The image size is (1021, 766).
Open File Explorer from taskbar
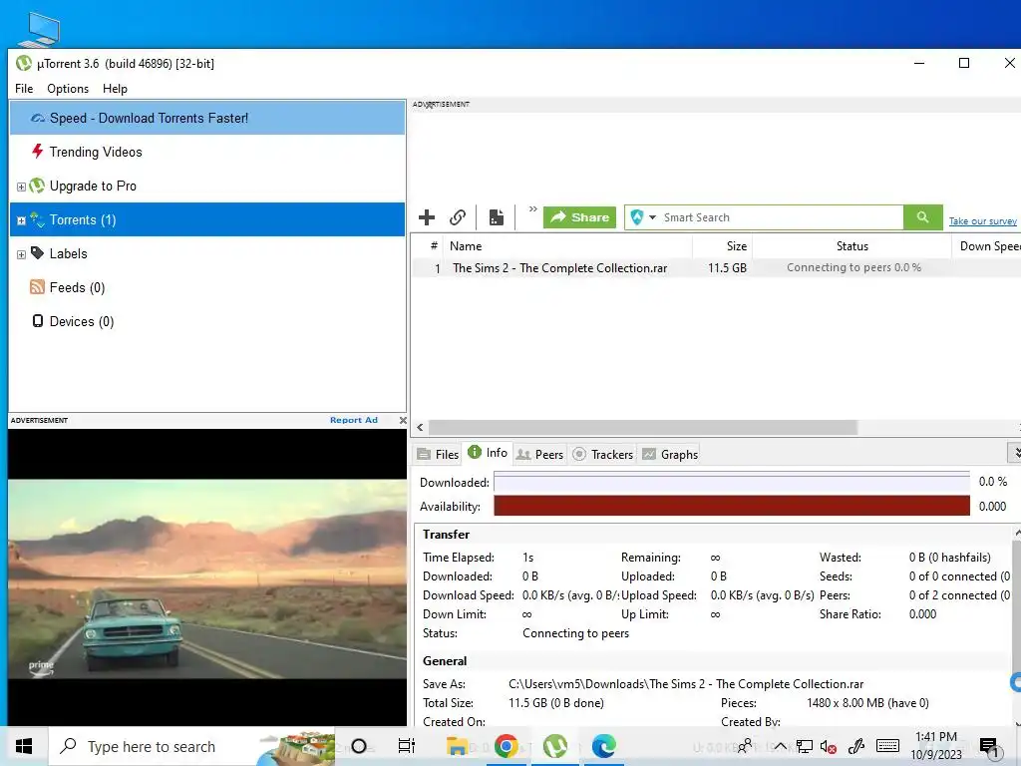(x=457, y=746)
